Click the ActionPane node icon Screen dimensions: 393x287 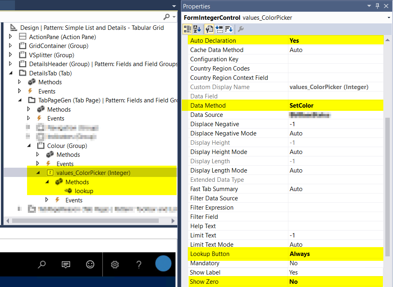[23, 37]
